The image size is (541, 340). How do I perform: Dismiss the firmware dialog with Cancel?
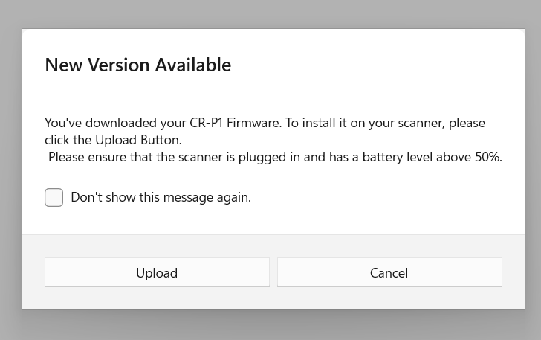[389, 273]
